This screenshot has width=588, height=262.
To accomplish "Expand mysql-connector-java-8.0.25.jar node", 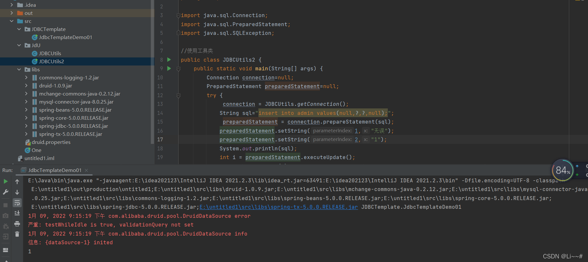I will pos(26,102).
